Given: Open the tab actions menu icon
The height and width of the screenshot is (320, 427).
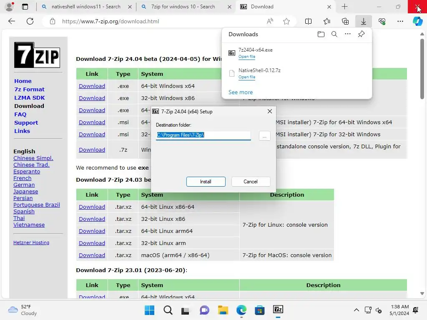Looking at the screenshot, I should click(x=25, y=7).
